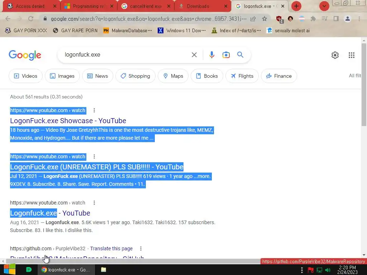
Task: Open the MalwareDatabase bookmark
Action: [x=128, y=31]
